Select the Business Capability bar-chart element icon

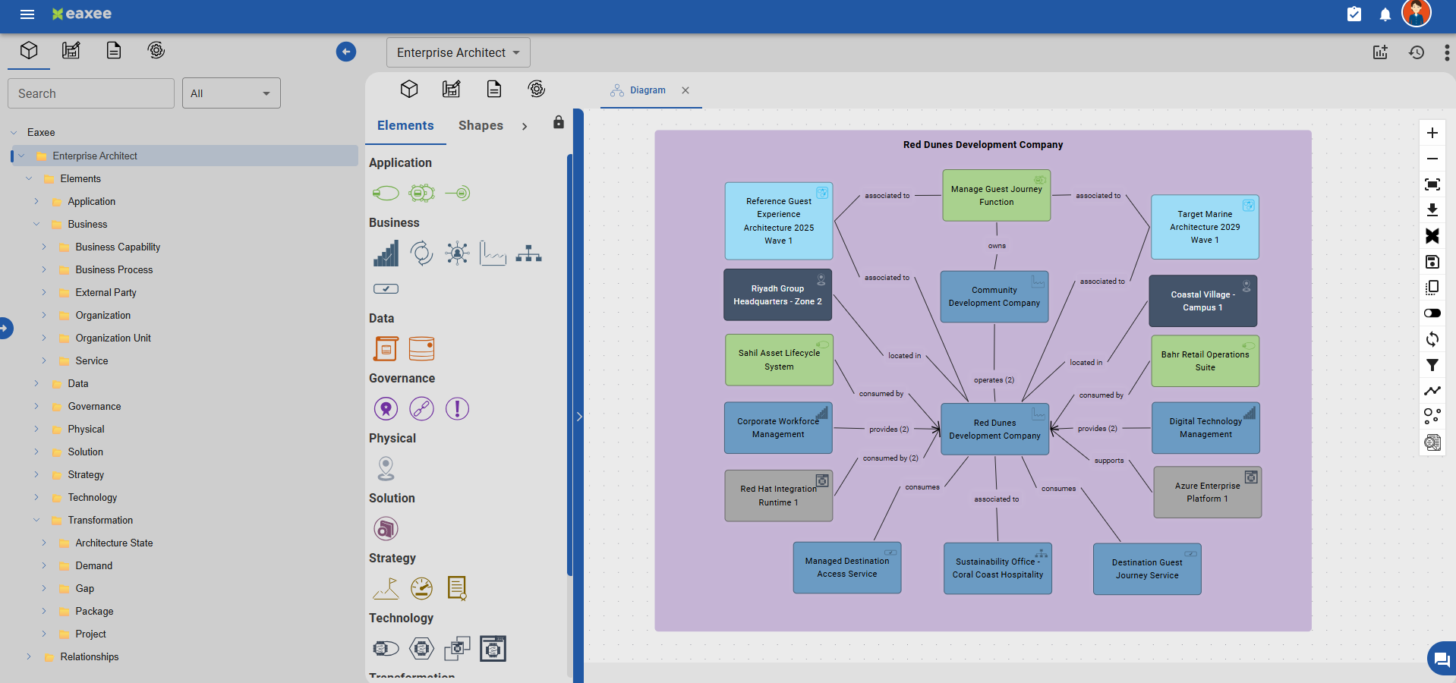pos(386,253)
